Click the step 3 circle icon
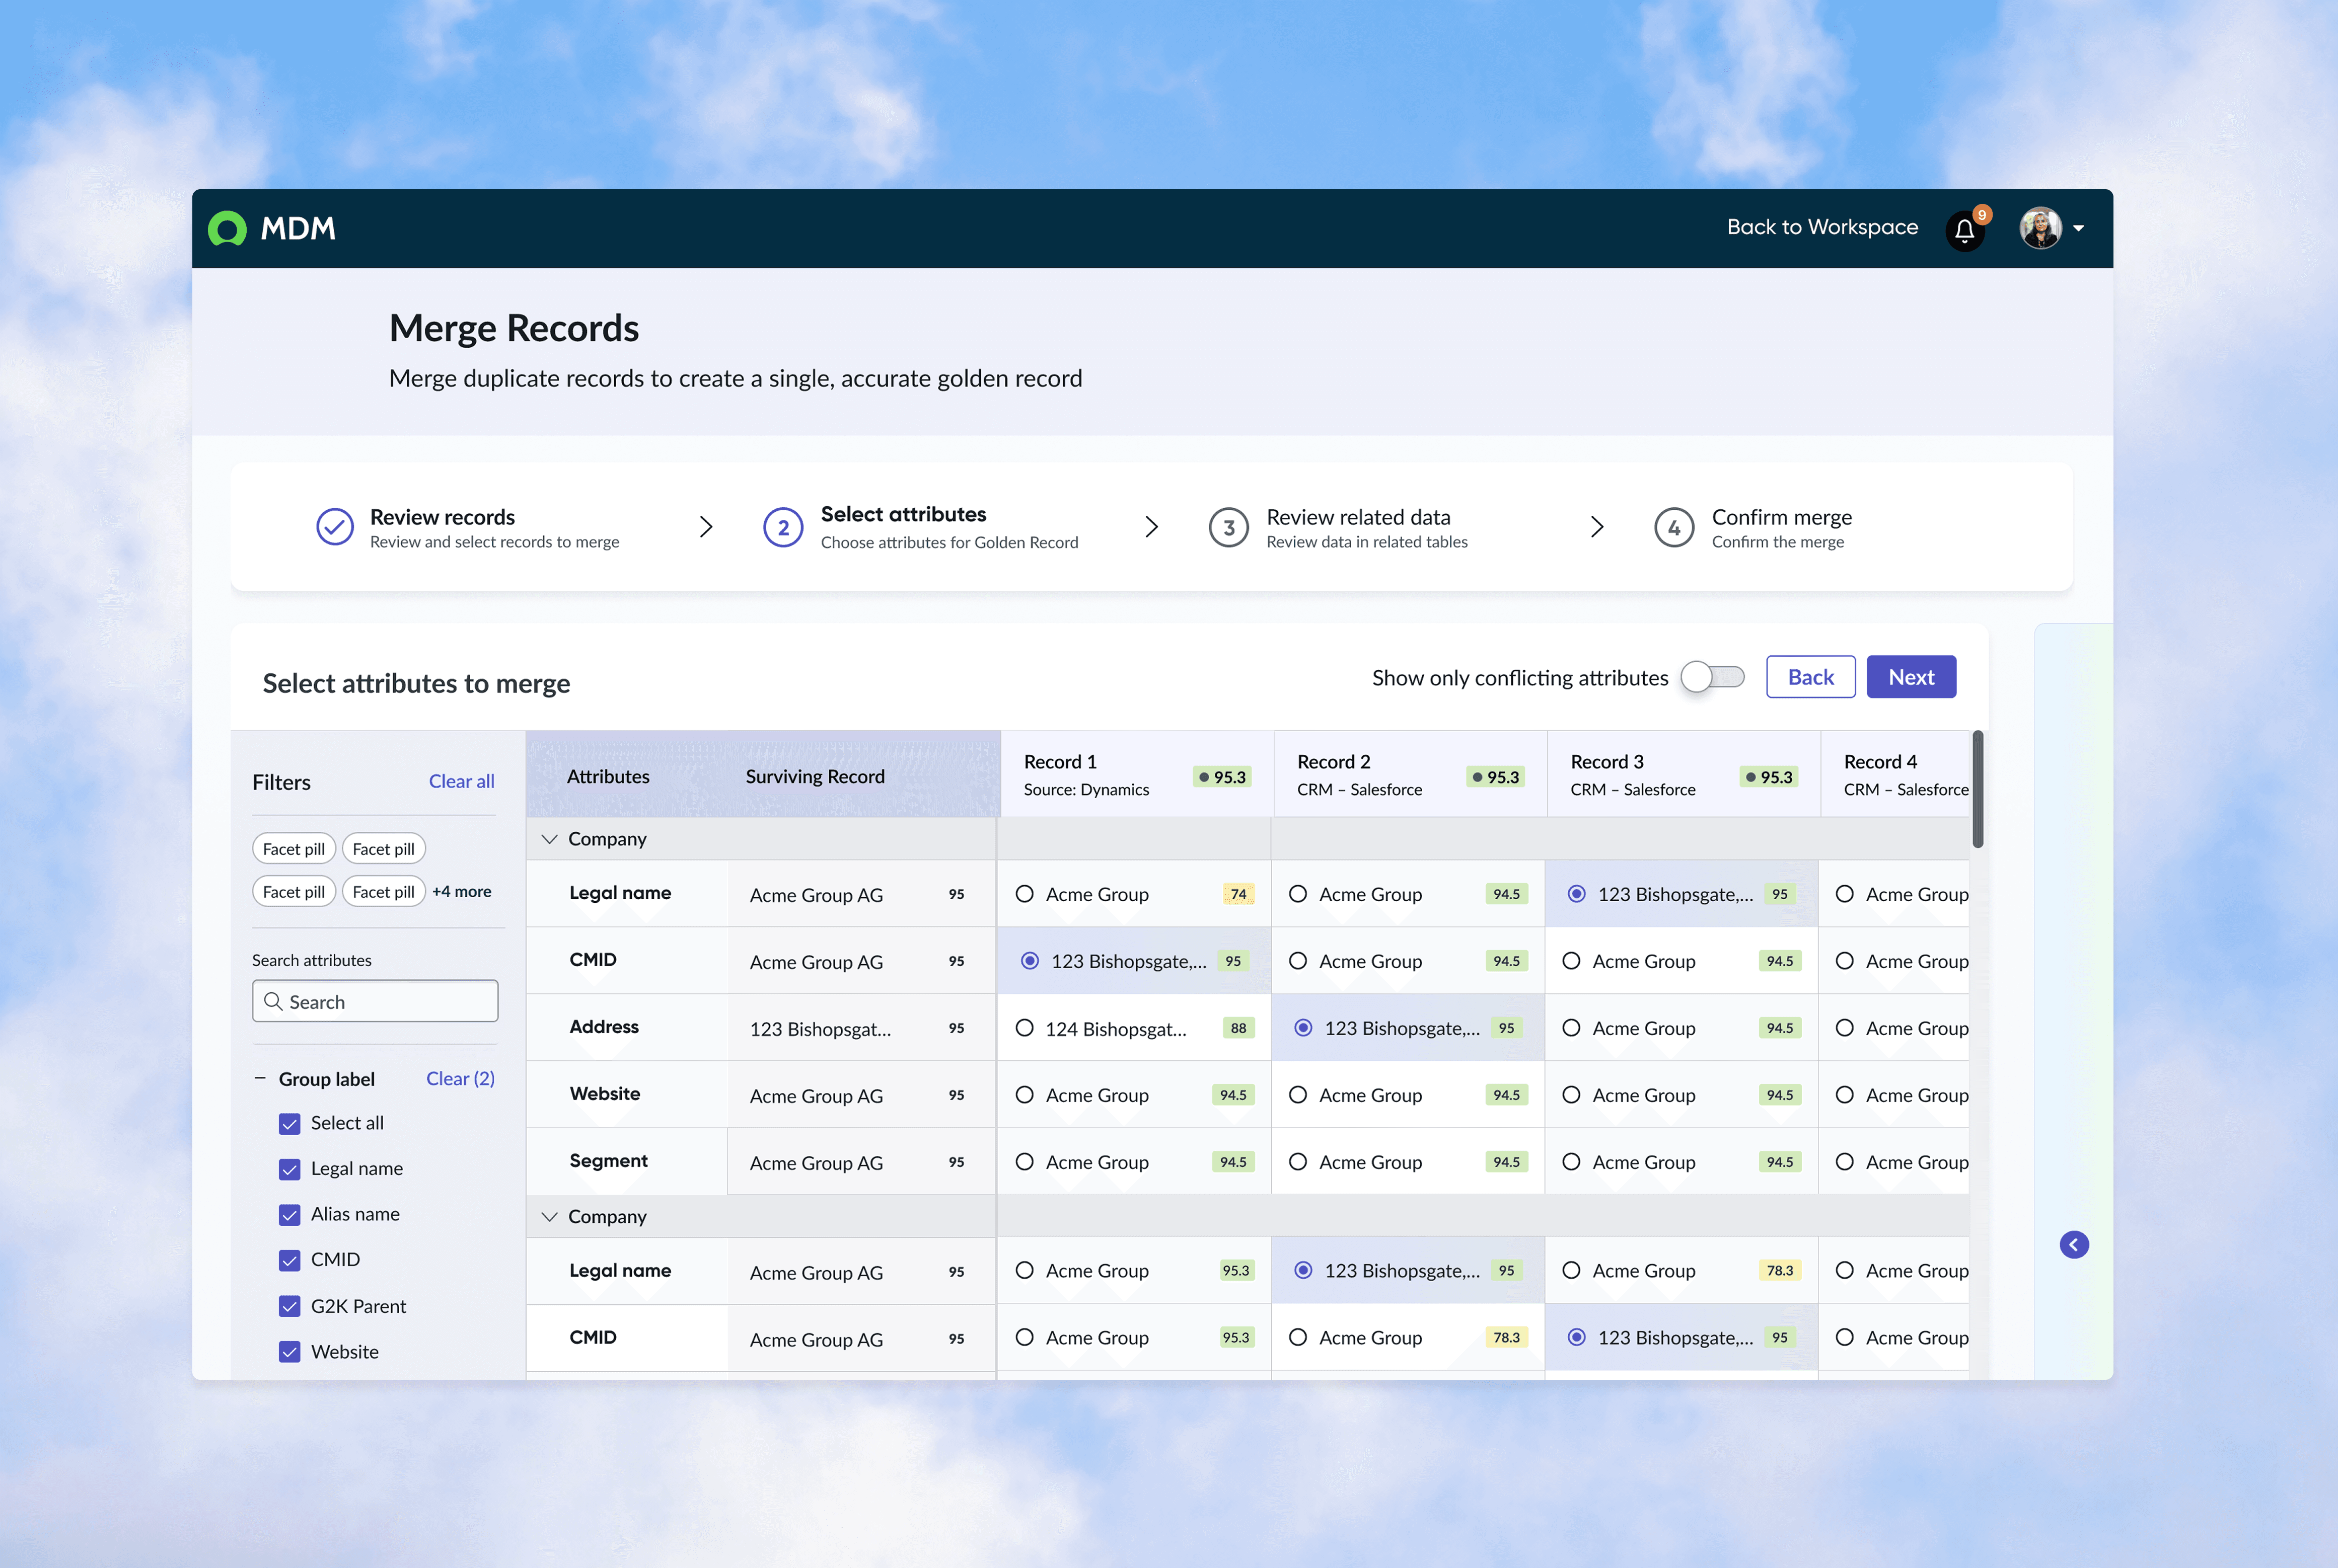The width and height of the screenshot is (2338, 1568). tap(1228, 528)
